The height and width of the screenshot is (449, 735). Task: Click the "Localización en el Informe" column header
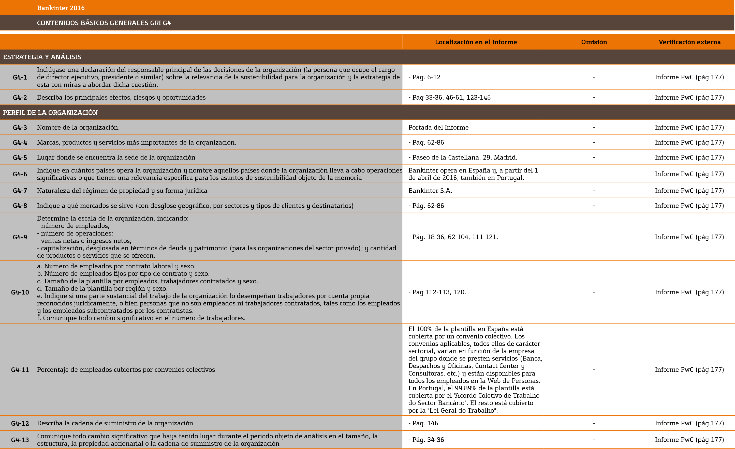476,42
